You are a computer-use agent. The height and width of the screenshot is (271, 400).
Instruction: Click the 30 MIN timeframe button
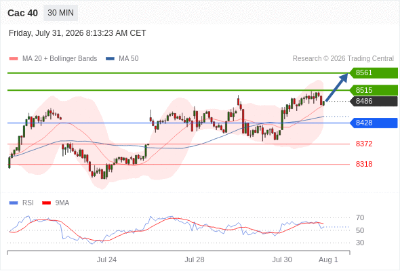pos(61,13)
